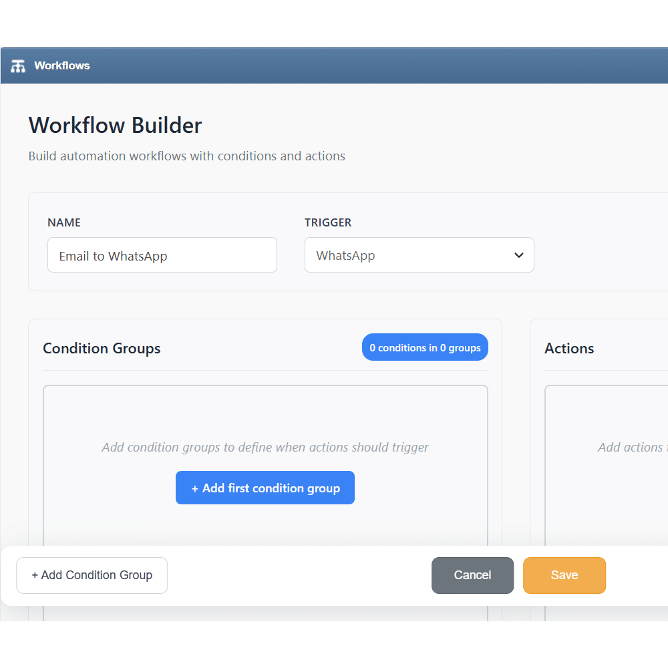Image resolution: width=668 pixels, height=668 pixels.
Task: Click the Workflows title text
Action: pyautogui.click(x=61, y=65)
